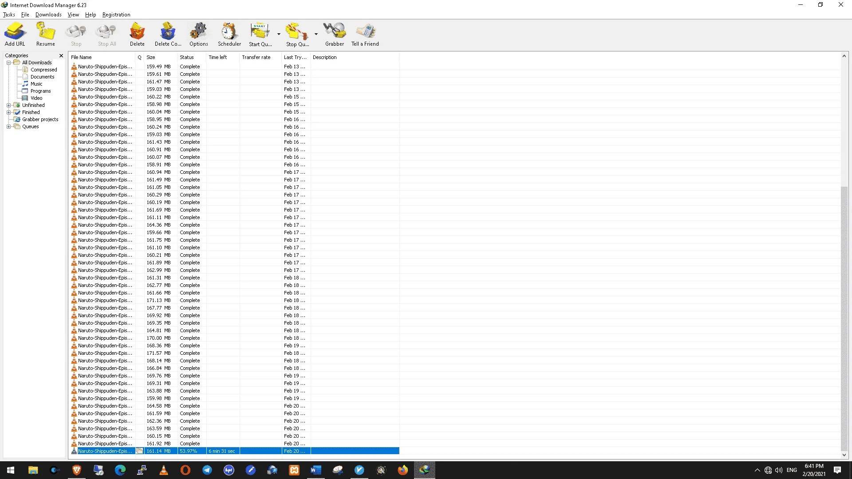Click the 6 min 31 sec cell
852x479 pixels.
[222, 451]
